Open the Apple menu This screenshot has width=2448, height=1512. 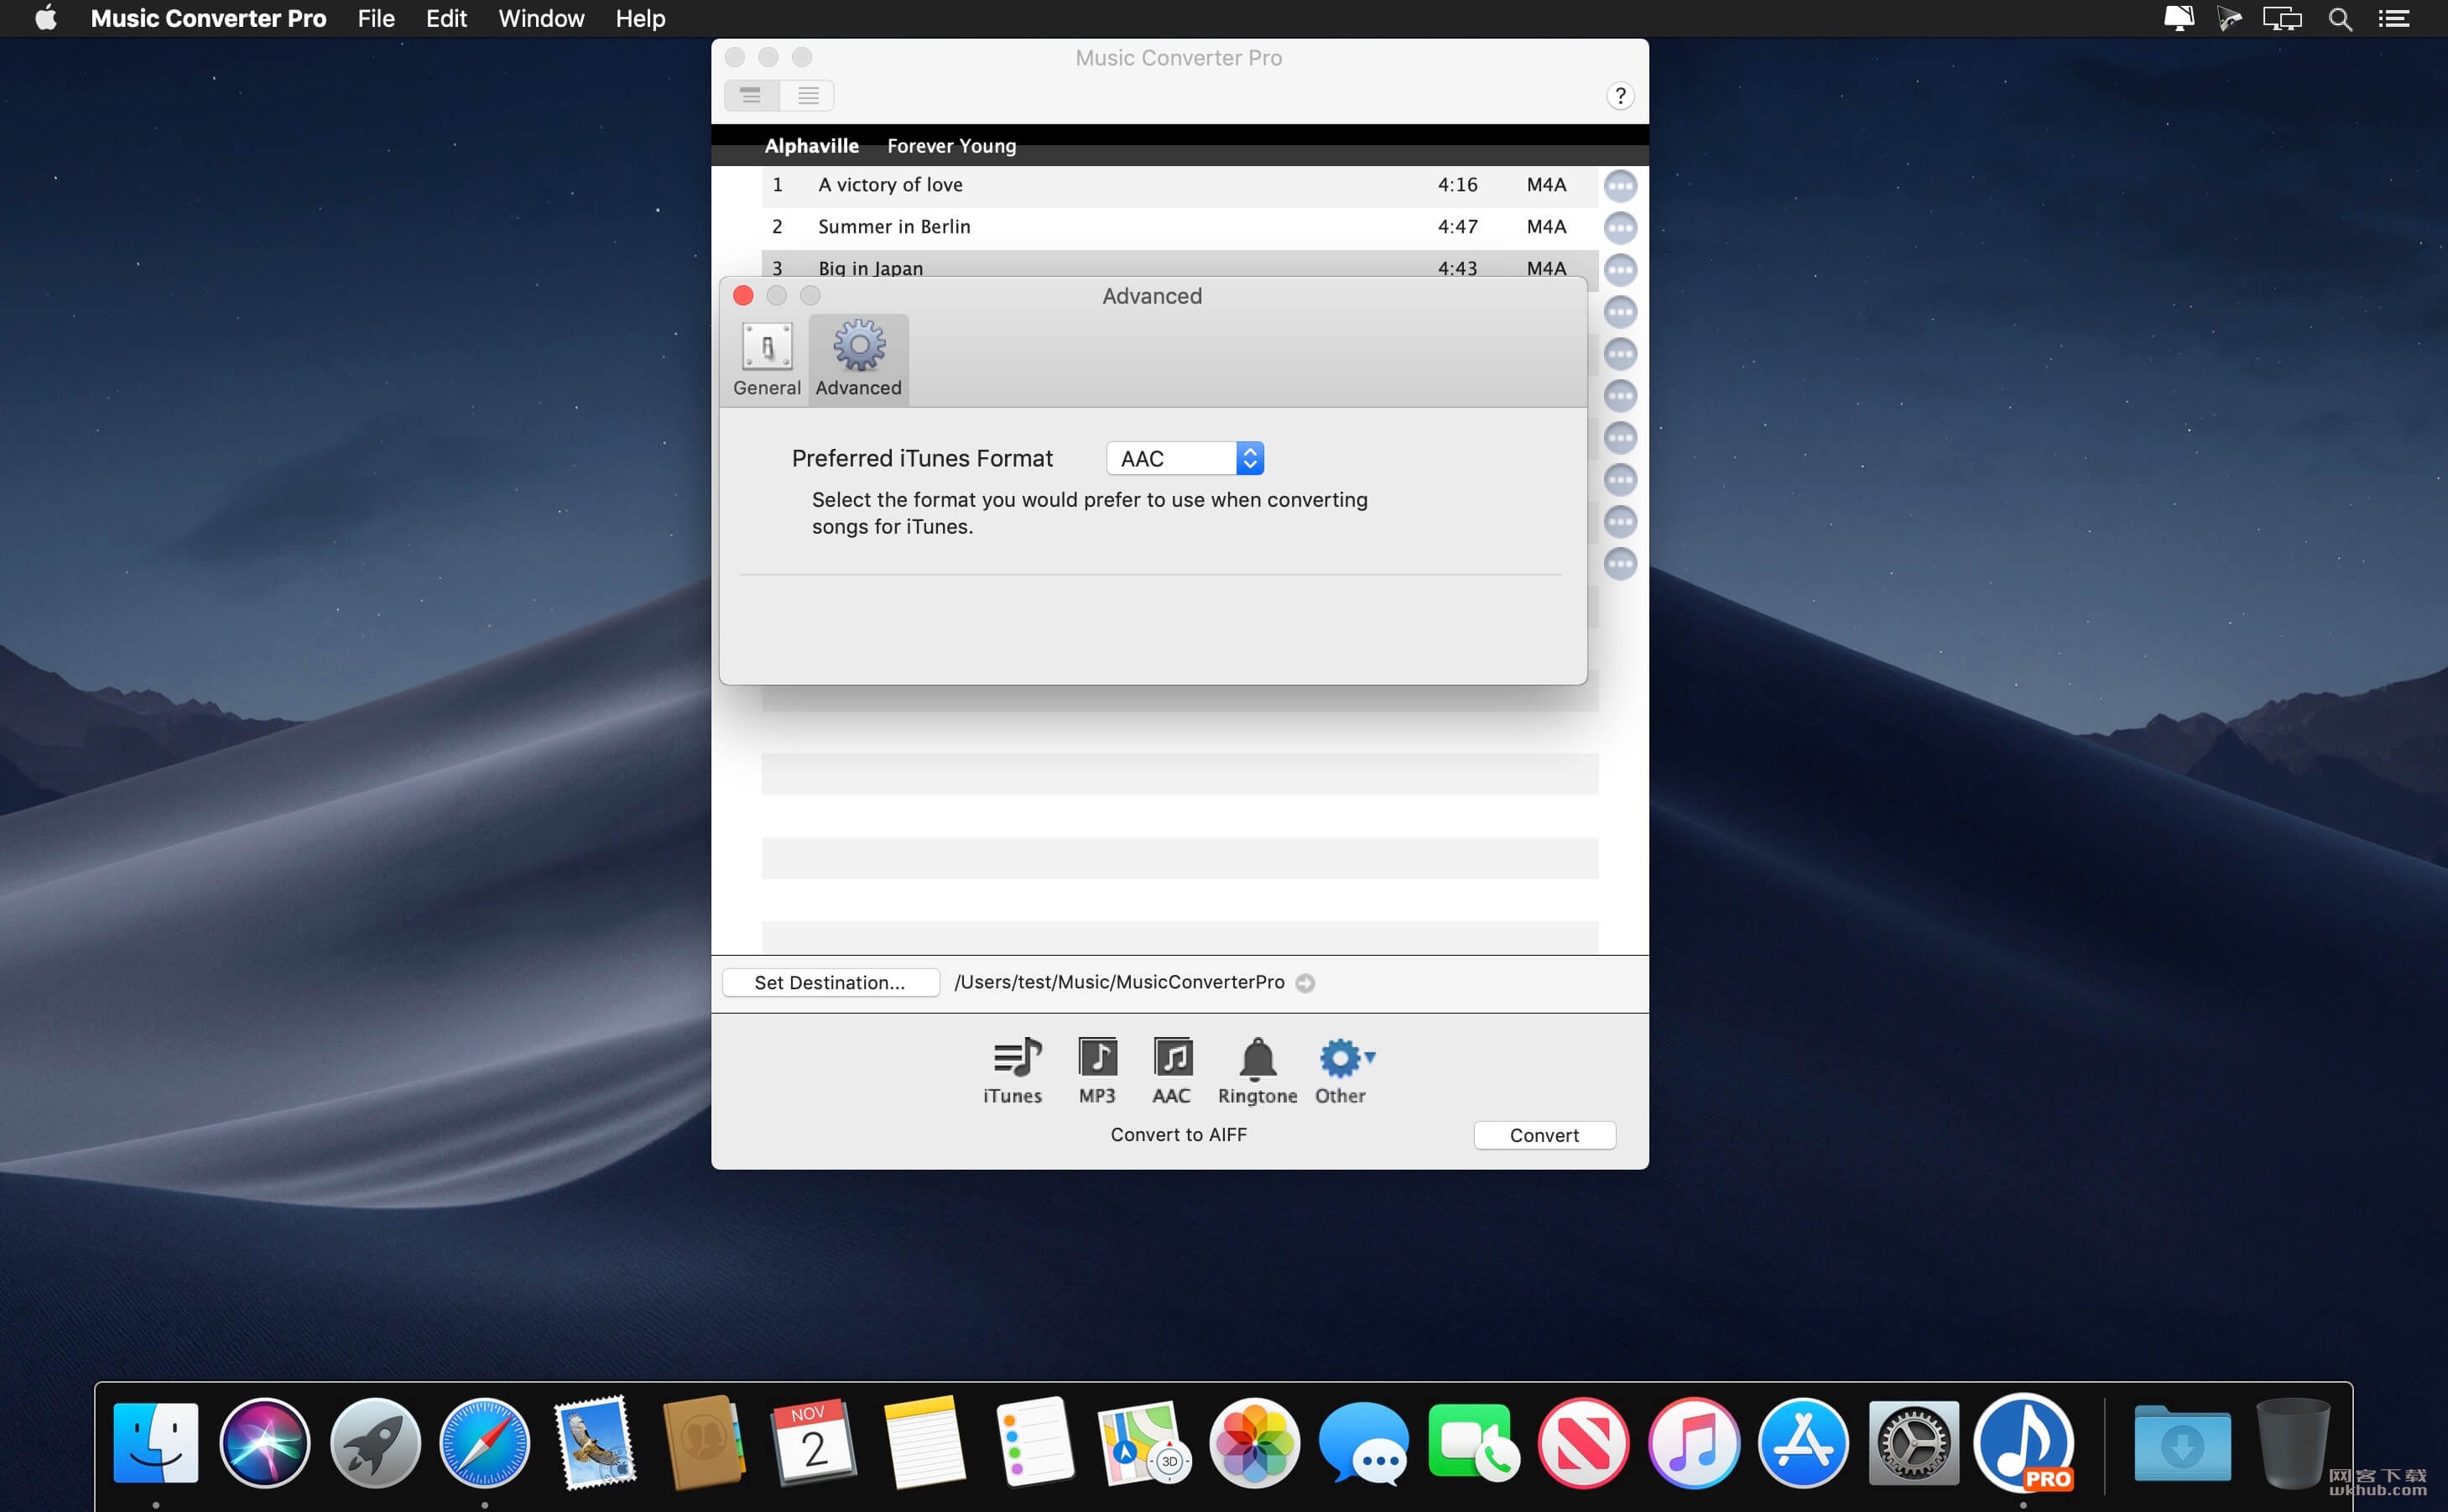[x=46, y=18]
